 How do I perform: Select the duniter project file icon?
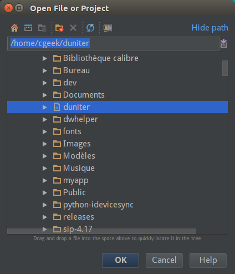point(57,107)
